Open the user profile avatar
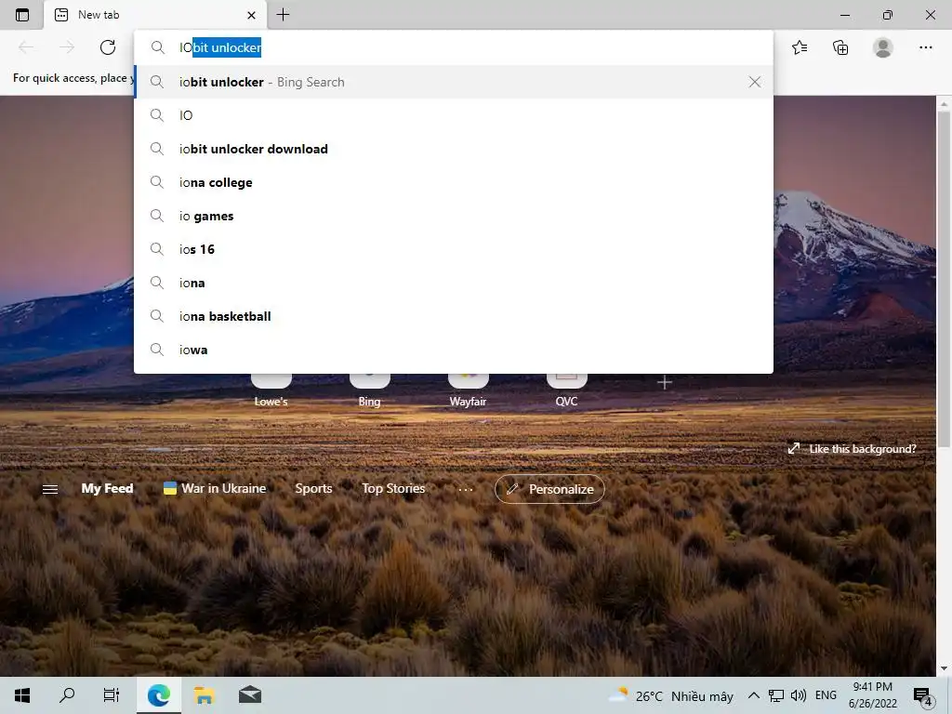 click(x=882, y=47)
